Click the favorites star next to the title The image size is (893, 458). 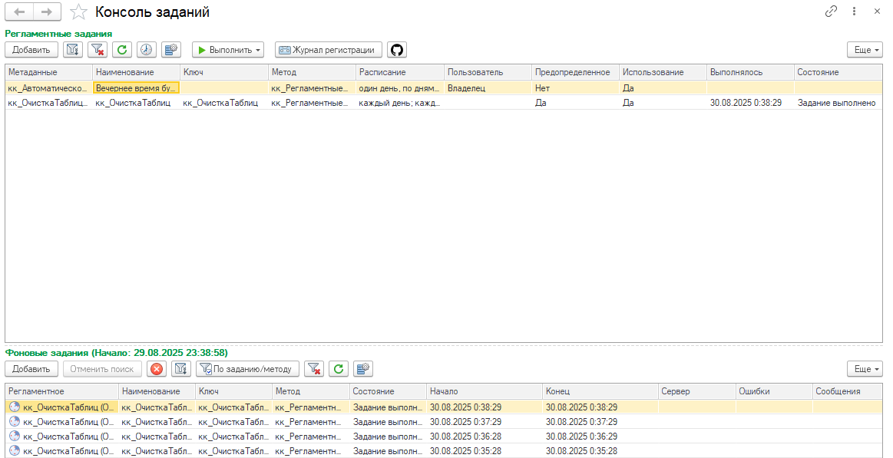click(78, 12)
